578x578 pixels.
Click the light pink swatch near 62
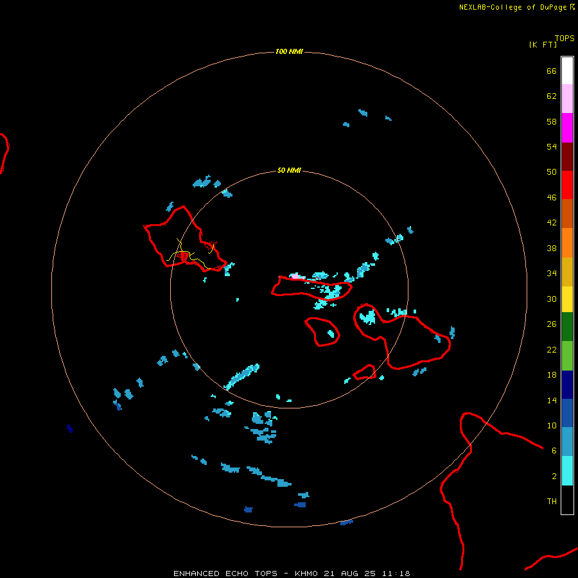(x=567, y=99)
